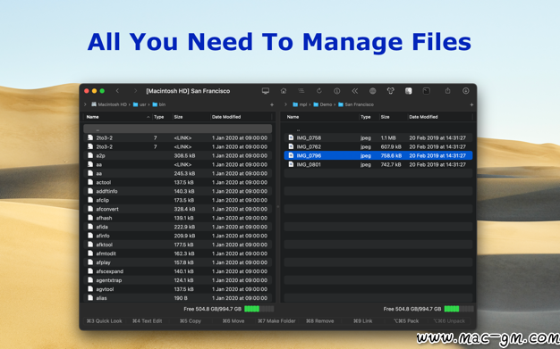Click San Francisco folder in right path

(x=356, y=104)
